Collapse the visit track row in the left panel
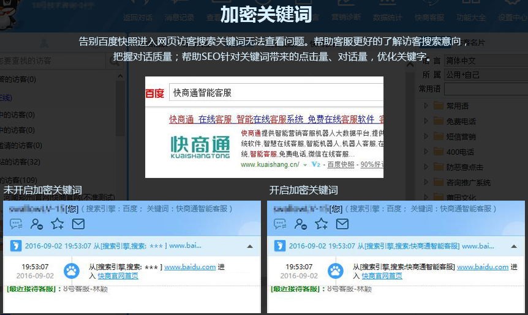Image resolution: width=528 pixels, height=315 pixels. click(249, 246)
